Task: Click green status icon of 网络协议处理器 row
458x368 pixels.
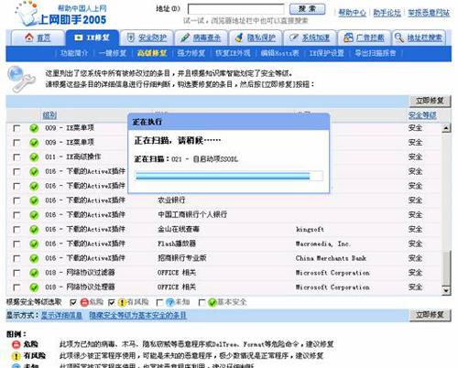Action: pyautogui.click(x=34, y=287)
